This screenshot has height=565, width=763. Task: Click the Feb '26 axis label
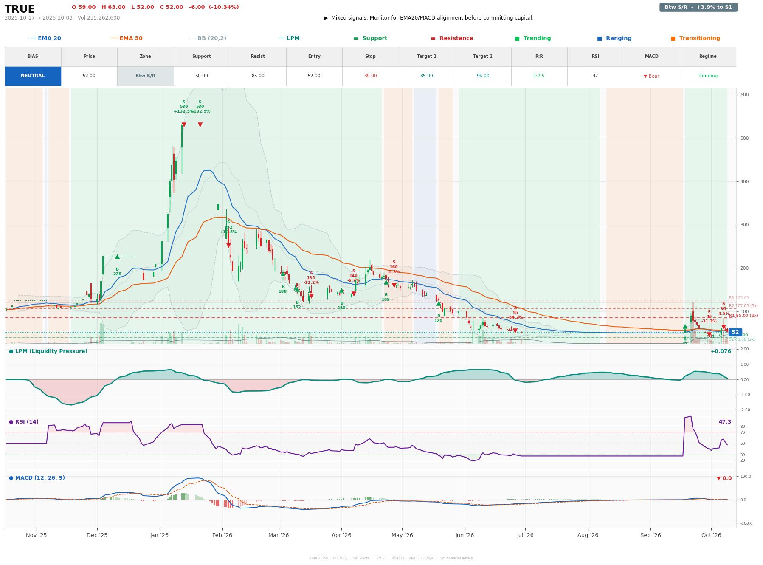click(222, 535)
